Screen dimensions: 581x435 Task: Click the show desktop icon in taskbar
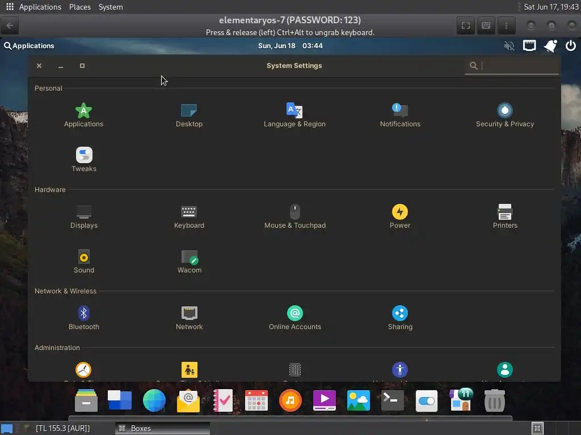coord(7,428)
